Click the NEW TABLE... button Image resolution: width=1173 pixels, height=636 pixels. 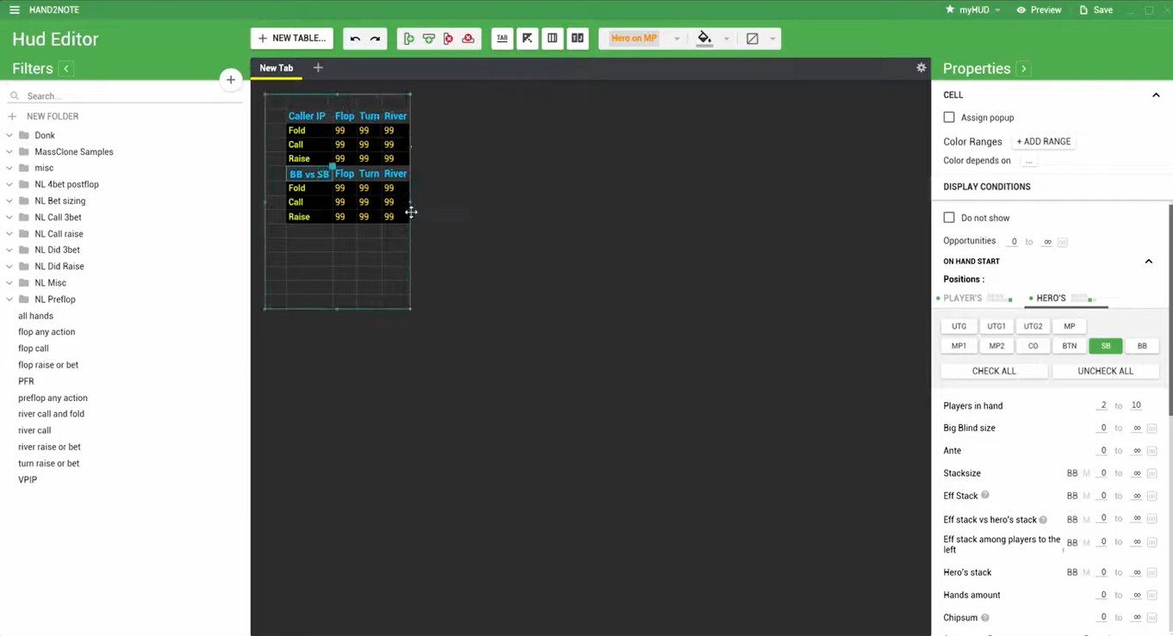point(292,39)
